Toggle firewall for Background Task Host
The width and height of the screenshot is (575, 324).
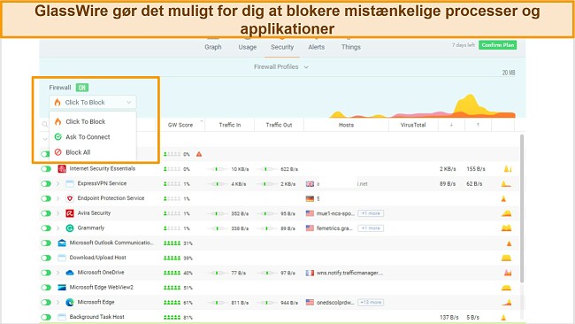coord(46,317)
